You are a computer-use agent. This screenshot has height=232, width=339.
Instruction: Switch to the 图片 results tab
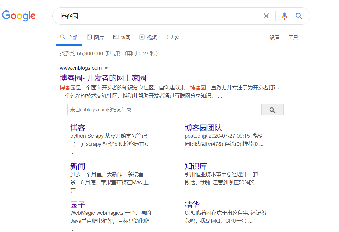coord(99,38)
